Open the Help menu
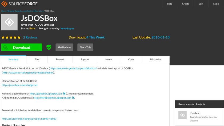Image resolution: width=224 pixels, height=126 pixels. pyautogui.click(x=170, y=4)
